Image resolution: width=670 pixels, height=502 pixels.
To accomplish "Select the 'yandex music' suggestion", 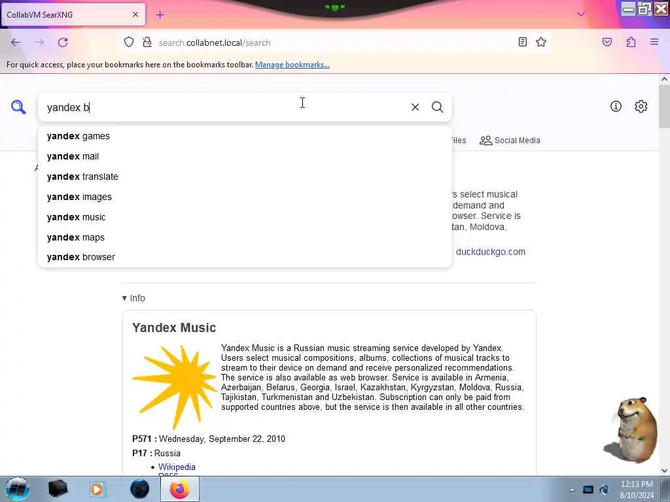I will (x=245, y=217).
